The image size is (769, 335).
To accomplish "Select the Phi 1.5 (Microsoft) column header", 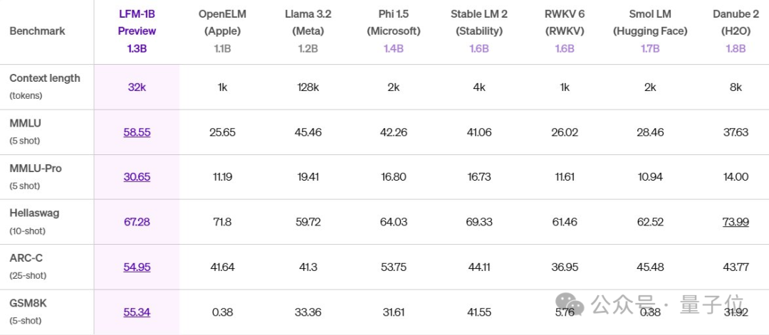I will (x=394, y=22).
